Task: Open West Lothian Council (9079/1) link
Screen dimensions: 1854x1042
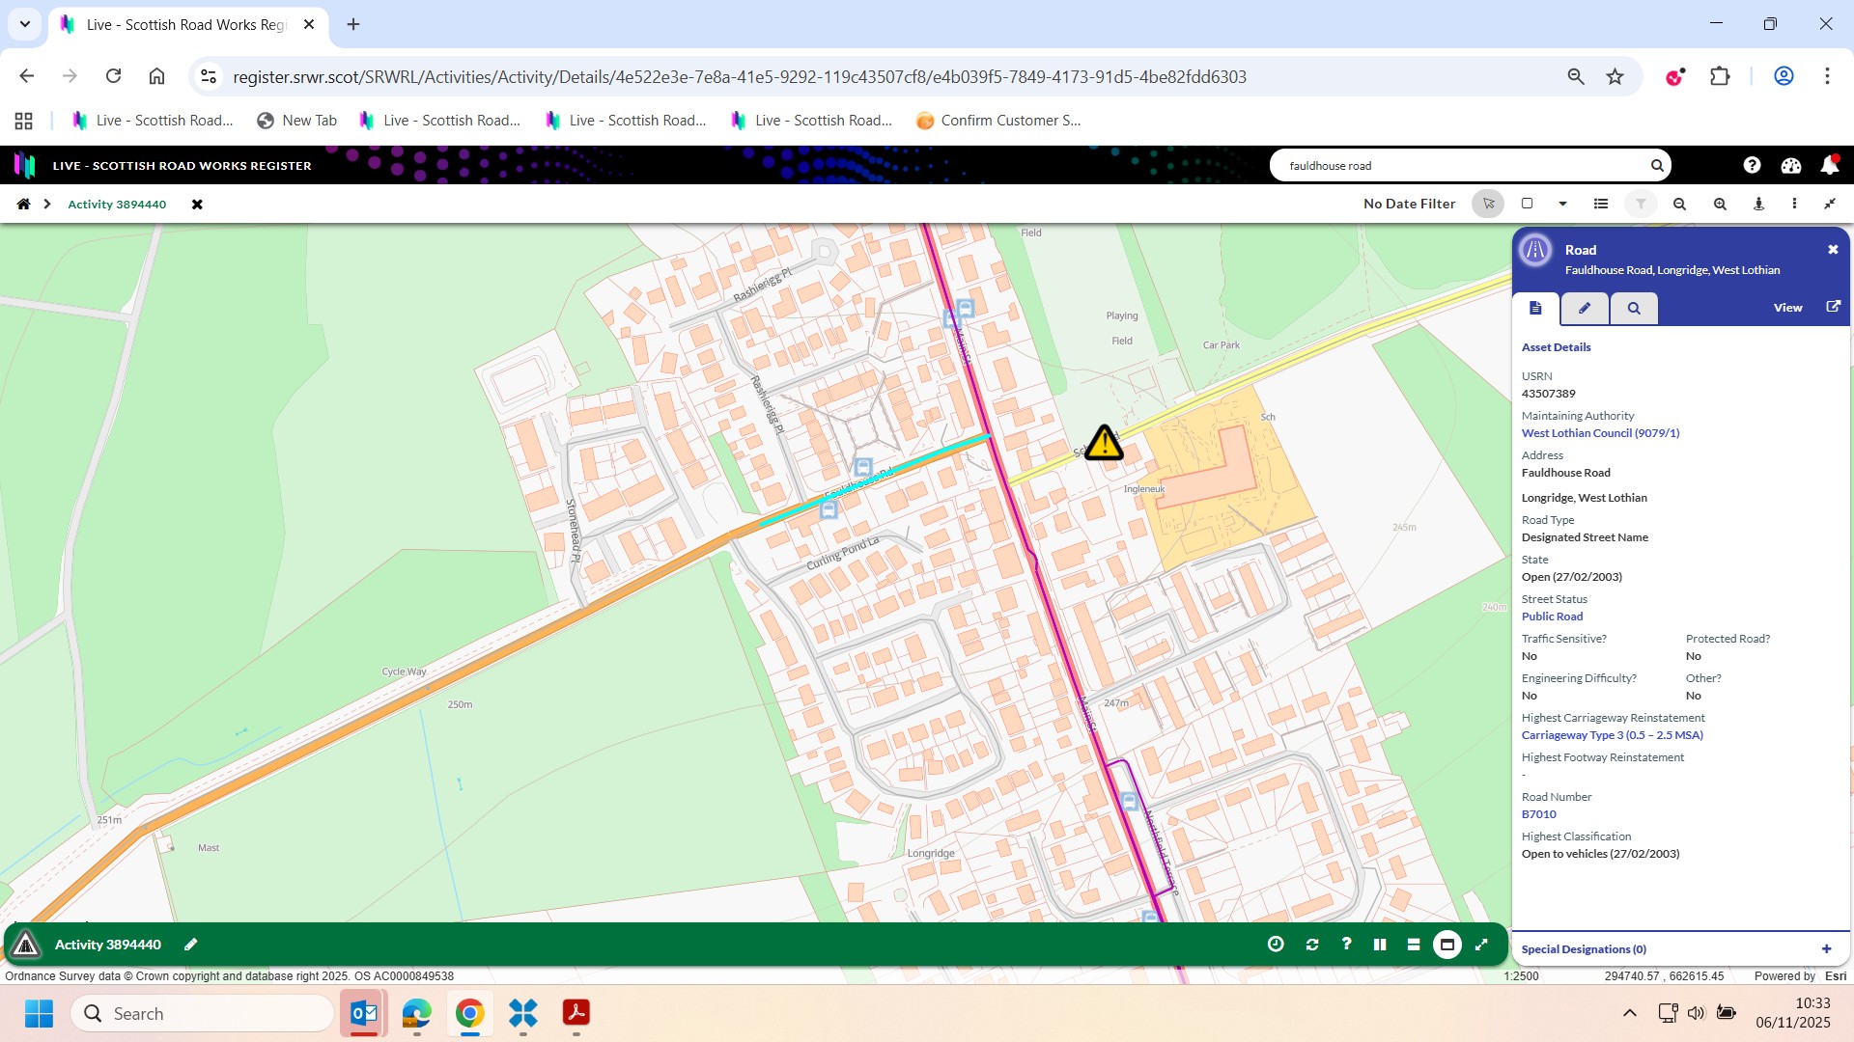Action: coord(1600,433)
